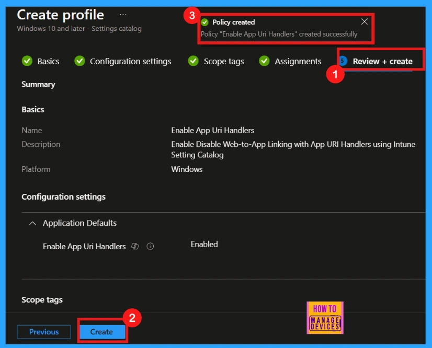
Task: Click the Copilot icon beside Enable App Uri Handlers
Action: [135, 246]
